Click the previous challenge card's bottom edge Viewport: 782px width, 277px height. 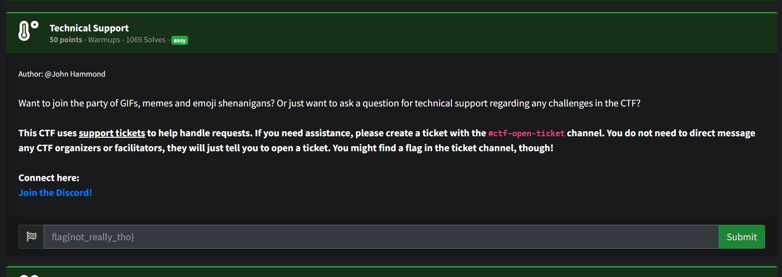coord(391,1)
